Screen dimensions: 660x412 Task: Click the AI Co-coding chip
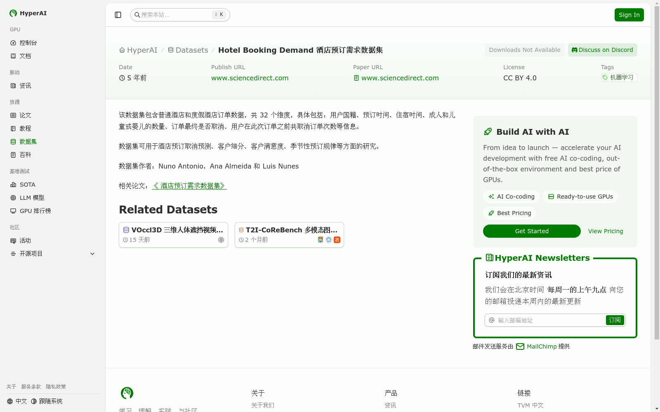pyautogui.click(x=511, y=197)
